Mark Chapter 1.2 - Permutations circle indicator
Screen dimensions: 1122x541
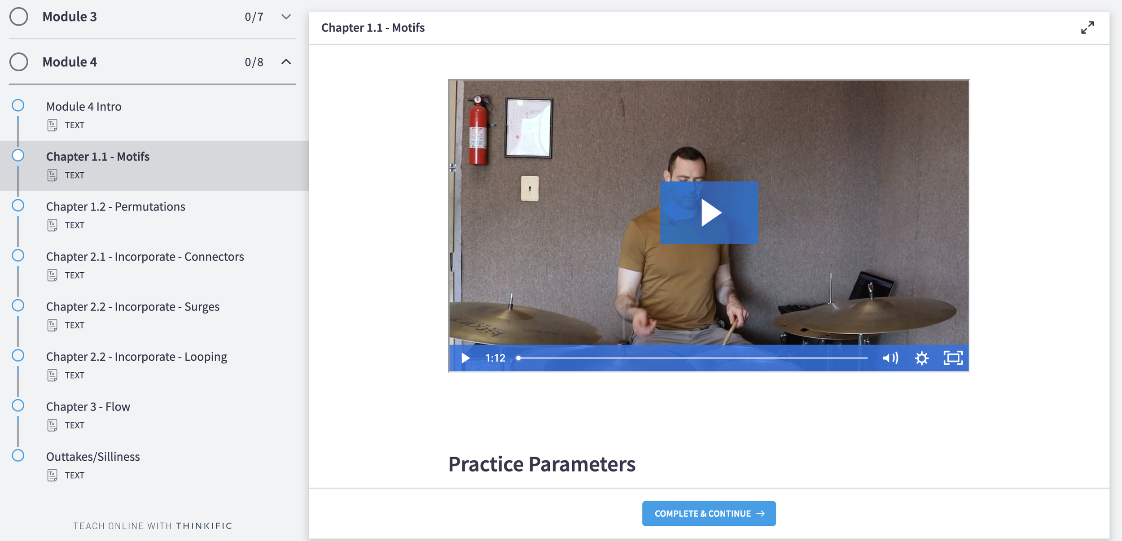pos(18,205)
